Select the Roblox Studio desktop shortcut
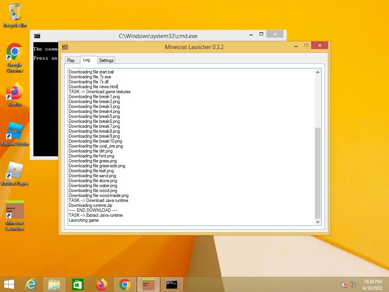The image size is (389, 292). click(x=15, y=134)
